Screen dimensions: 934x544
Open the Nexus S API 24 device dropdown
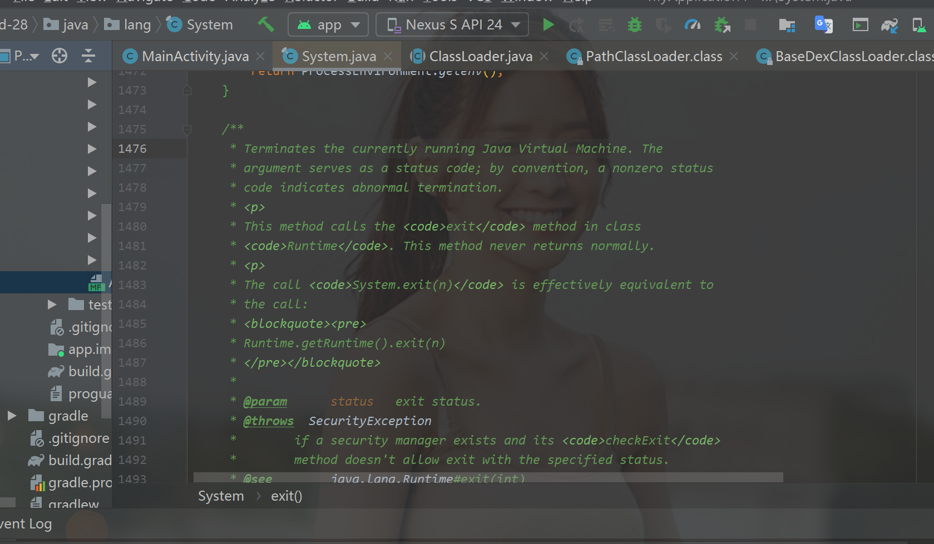(x=452, y=24)
